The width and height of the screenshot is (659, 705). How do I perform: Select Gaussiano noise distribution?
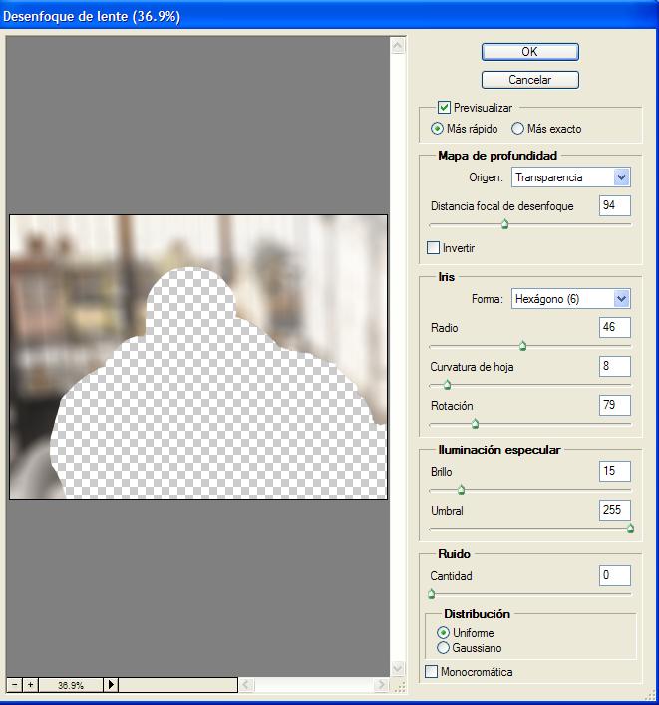tap(444, 648)
